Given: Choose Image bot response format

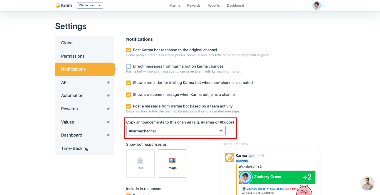Looking at the screenshot, I should (172, 163).
